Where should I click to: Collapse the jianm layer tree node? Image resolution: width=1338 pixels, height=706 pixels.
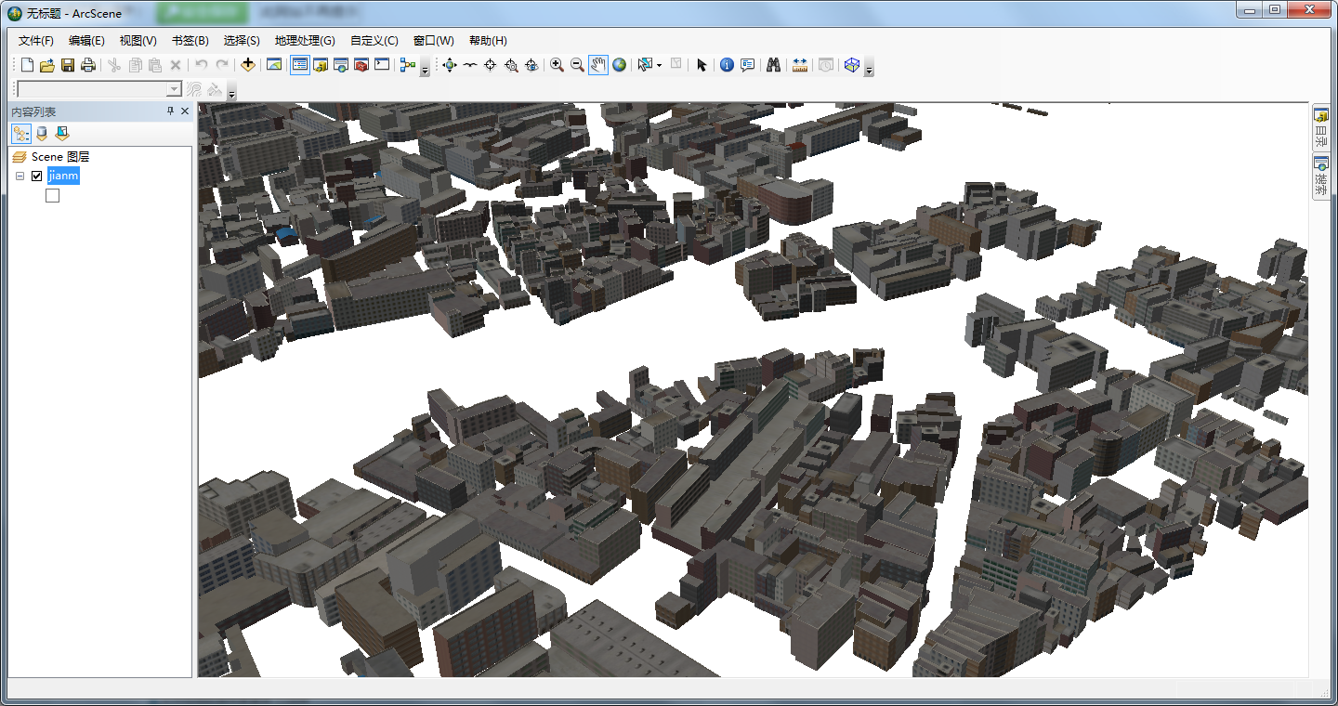20,176
